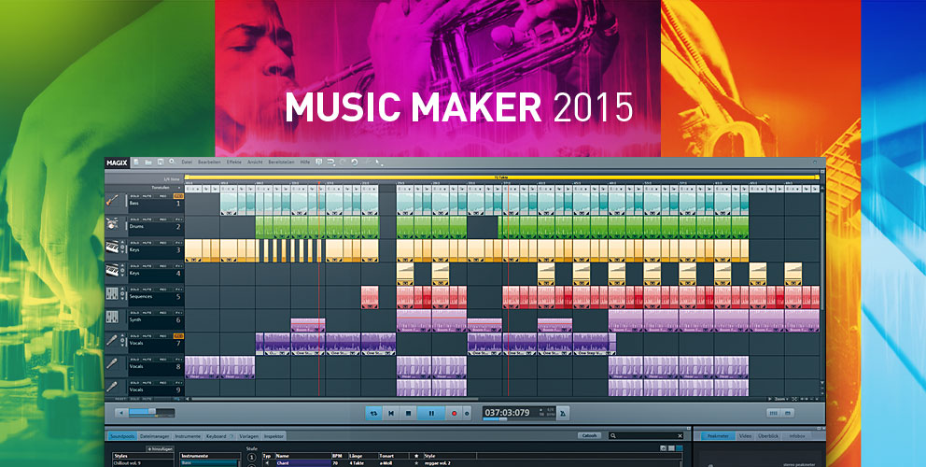This screenshot has width=926, height=467.
Task: Toggle loop playback mode
Action: (x=373, y=413)
